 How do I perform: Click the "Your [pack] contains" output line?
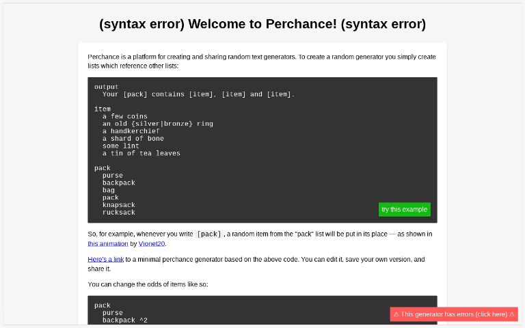pos(198,94)
